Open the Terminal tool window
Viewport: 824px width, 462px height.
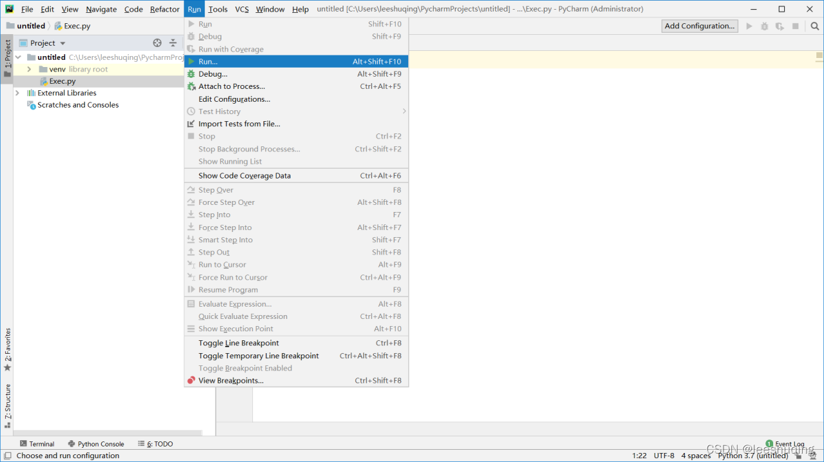pyautogui.click(x=37, y=444)
